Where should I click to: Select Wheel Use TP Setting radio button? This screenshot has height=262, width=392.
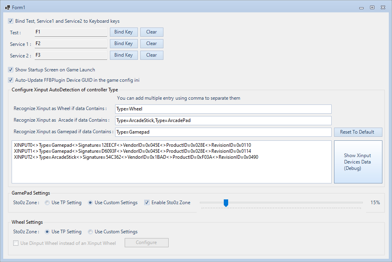point(47,232)
